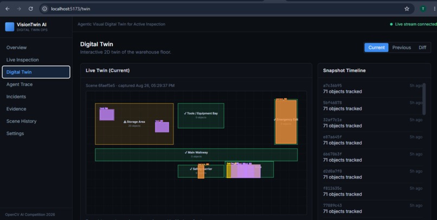Click the Snapshot Timeline scrollbar thumb
This screenshot has width=437, height=220.
click(x=424, y=98)
